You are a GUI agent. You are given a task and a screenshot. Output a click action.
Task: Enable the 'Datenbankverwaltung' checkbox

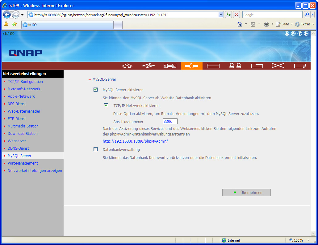coord(95,149)
